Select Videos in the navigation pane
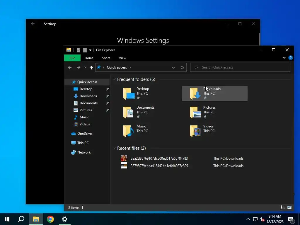This screenshot has height=225, width=300. coord(85,124)
